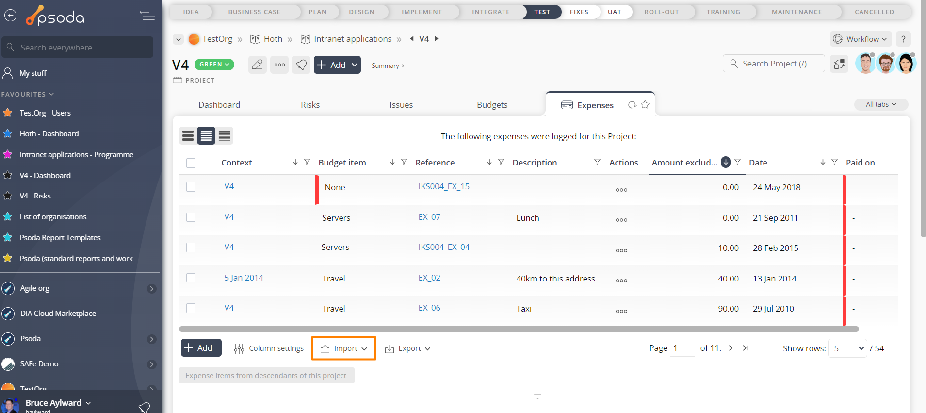Expand the Favourites section

click(28, 94)
